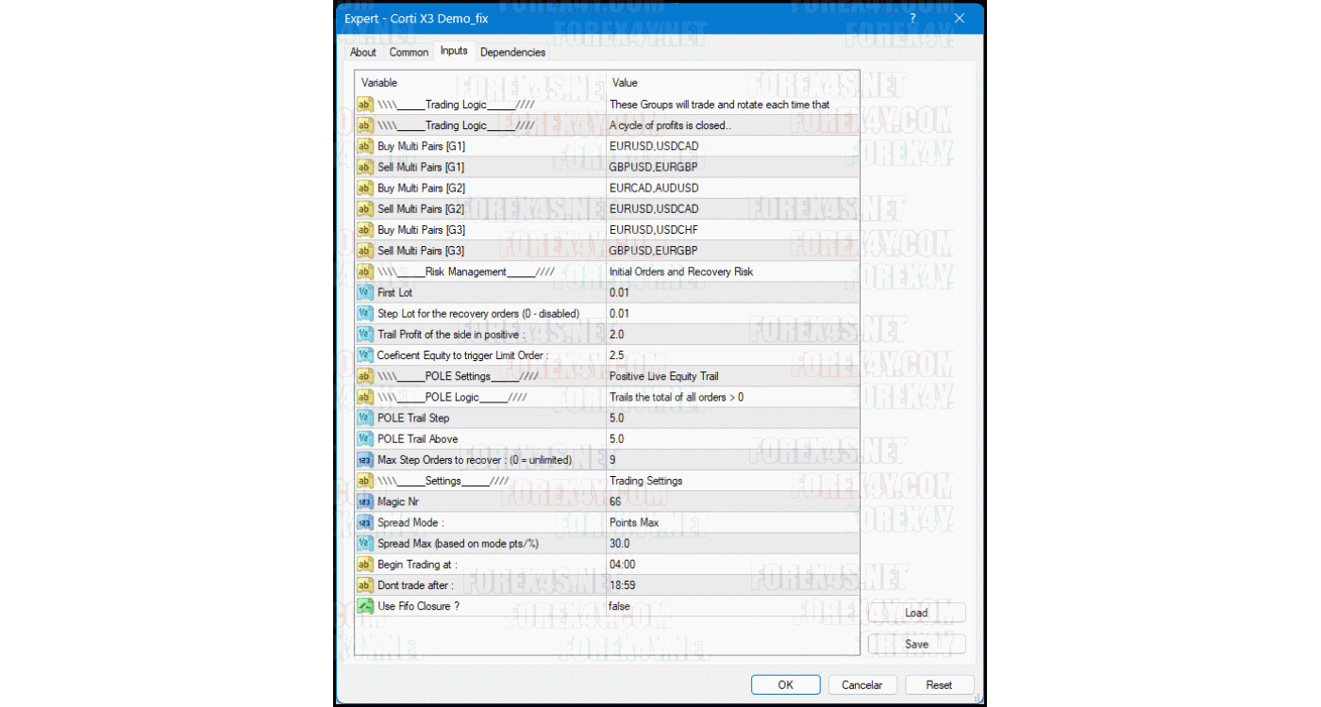Click the number icon next to First Lot
The height and width of the screenshot is (707, 1321).
[x=364, y=292]
